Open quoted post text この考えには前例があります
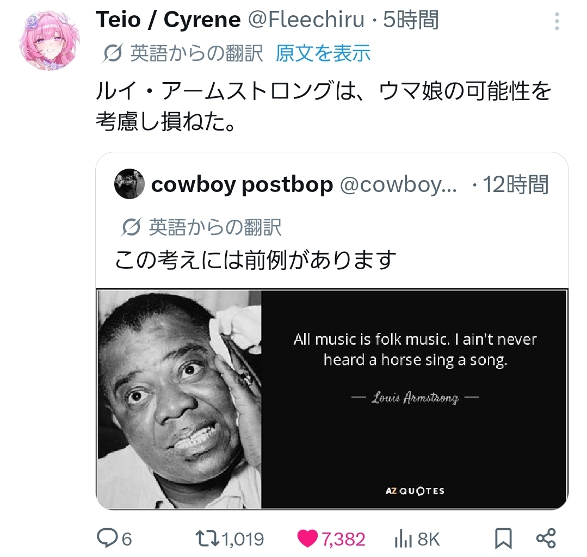The width and height of the screenshot is (587, 557). click(x=254, y=260)
